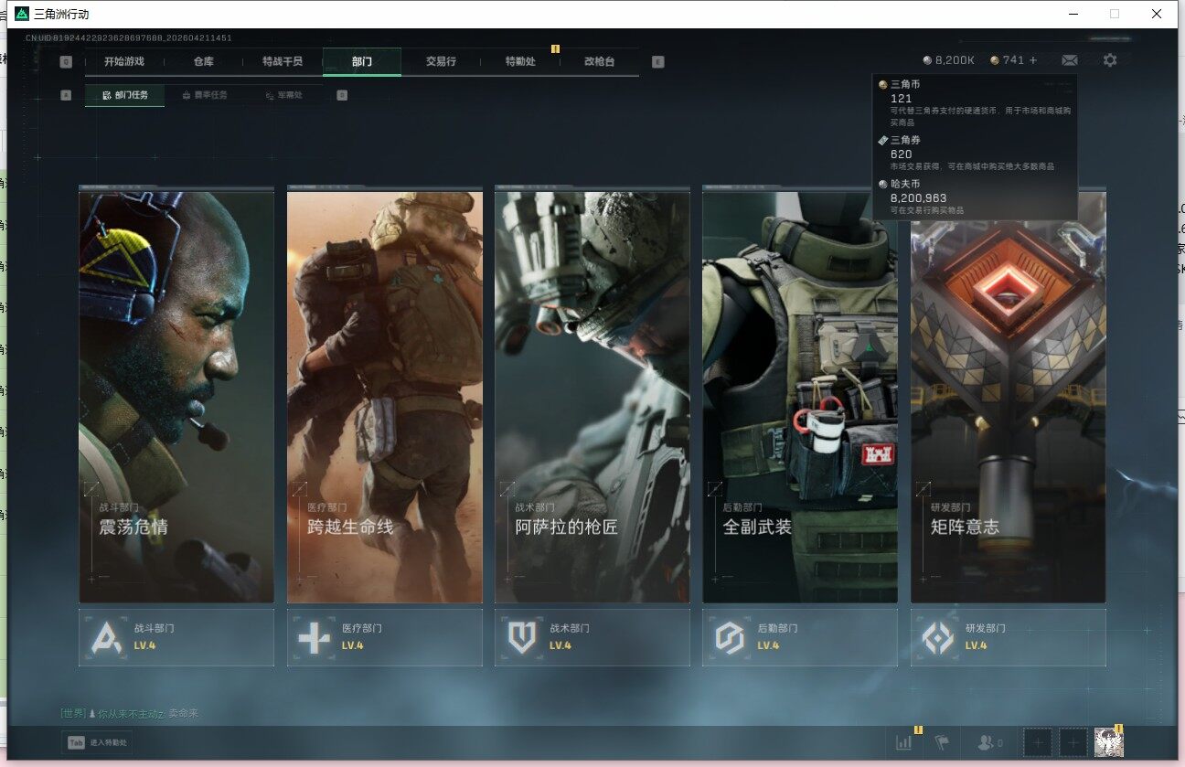Maximize the 三角洲行动 window
Image resolution: width=1185 pixels, height=767 pixels.
[1115, 14]
